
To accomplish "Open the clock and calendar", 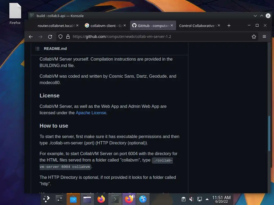I will coord(221,199).
